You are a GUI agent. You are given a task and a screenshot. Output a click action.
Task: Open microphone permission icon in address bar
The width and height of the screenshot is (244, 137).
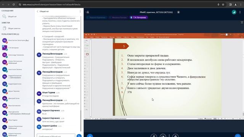point(218,5)
